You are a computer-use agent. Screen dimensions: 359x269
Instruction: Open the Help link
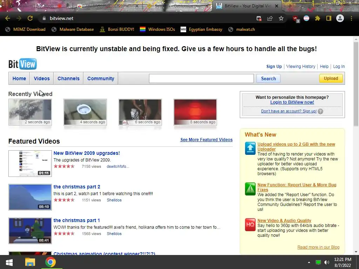point(324,66)
